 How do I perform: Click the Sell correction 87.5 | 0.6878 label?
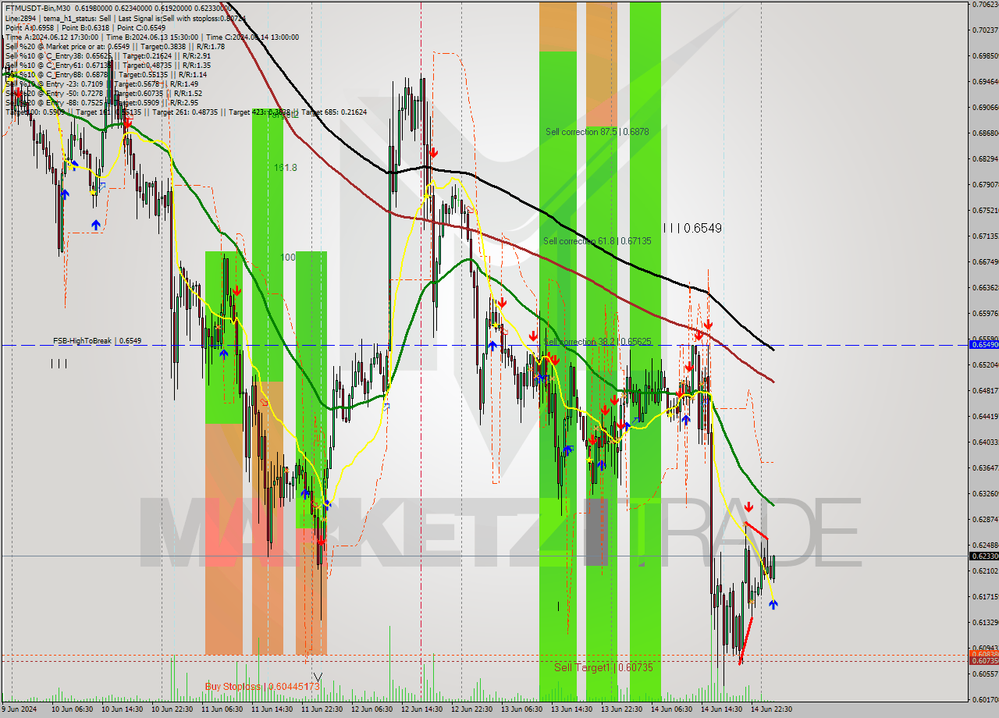coord(597,132)
